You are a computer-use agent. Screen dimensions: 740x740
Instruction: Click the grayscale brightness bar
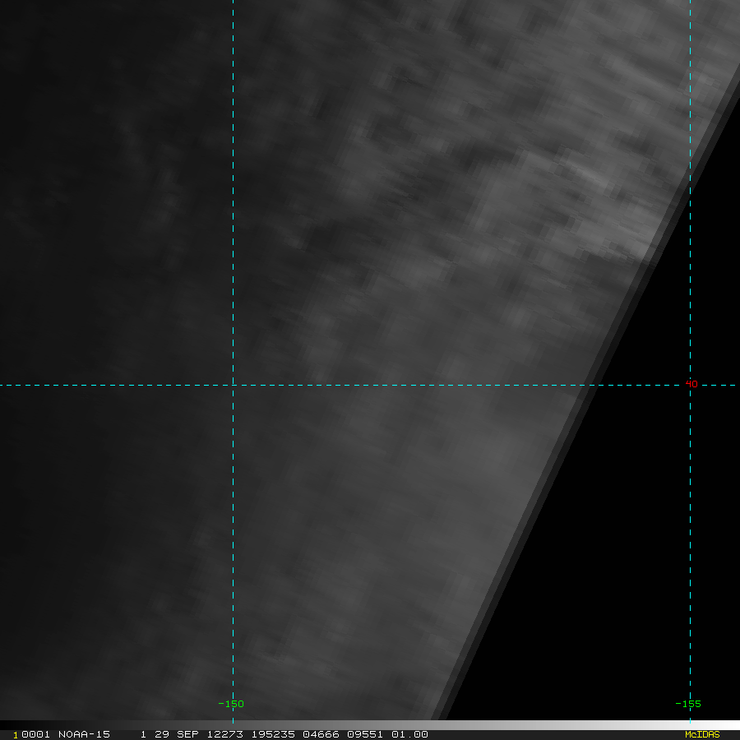pos(370,725)
